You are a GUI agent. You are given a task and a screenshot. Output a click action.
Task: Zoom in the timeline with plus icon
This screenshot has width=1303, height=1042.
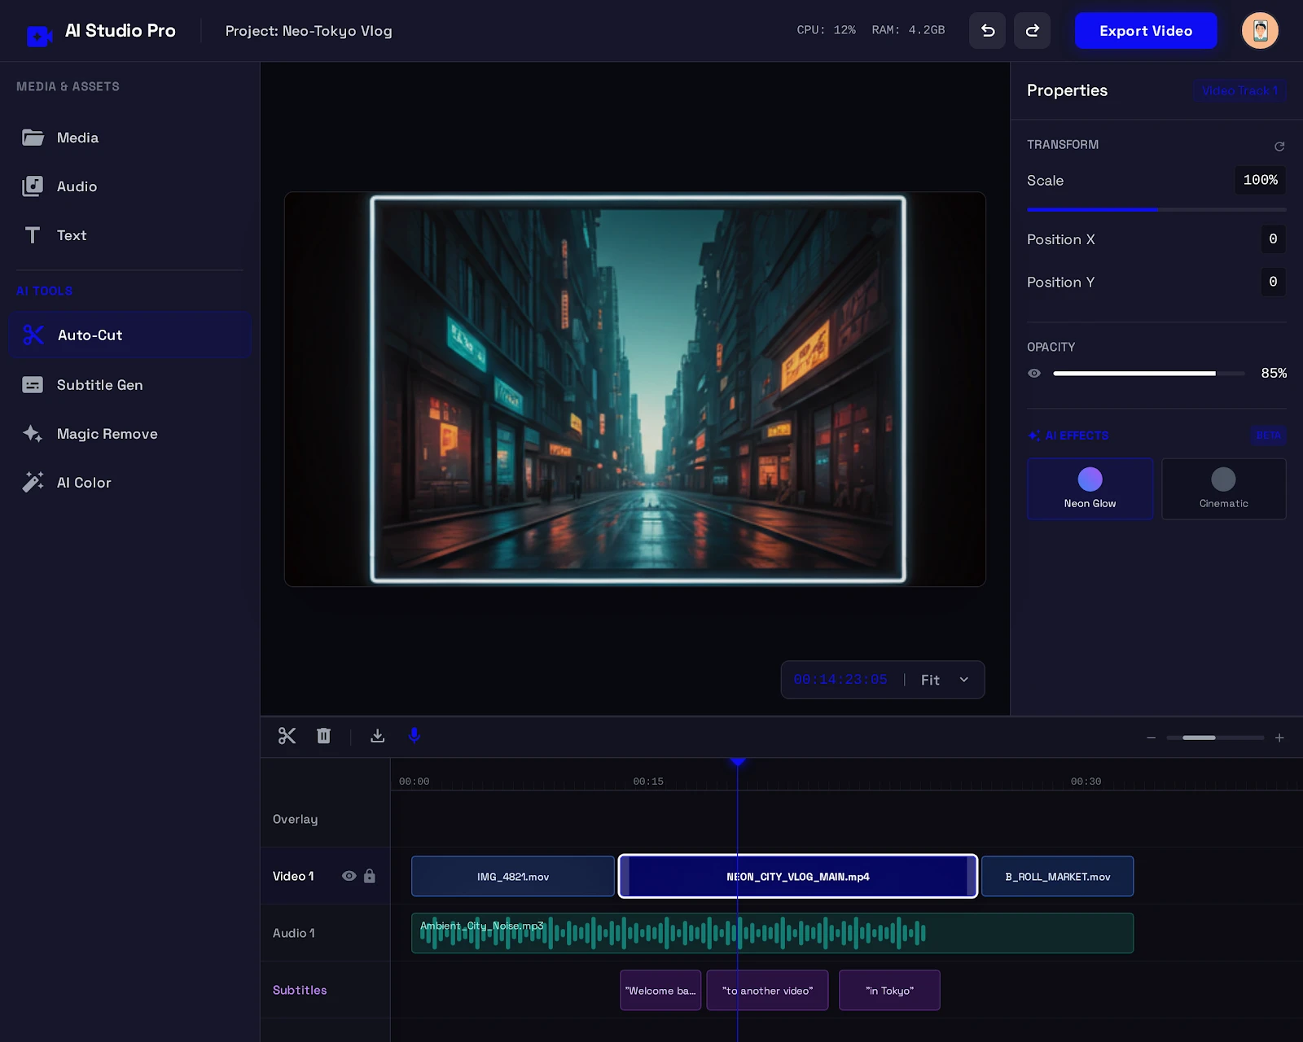pyautogui.click(x=1279, y=738)
